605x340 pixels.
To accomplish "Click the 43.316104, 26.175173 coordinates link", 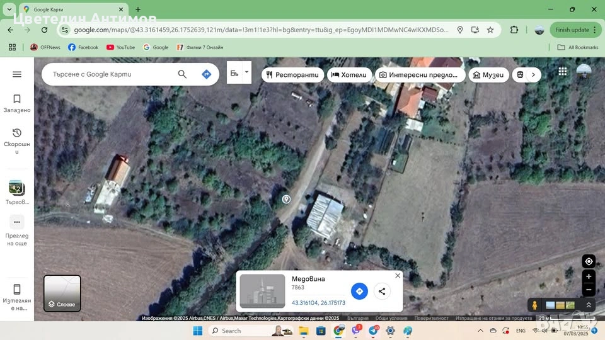I will pos(318,303).
